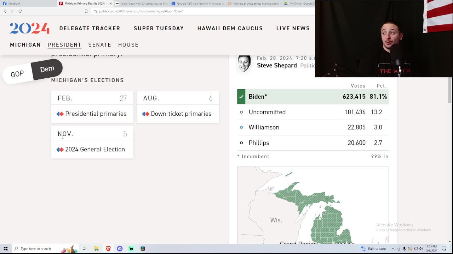This screenshot has width=453, height=254.
Task: Switch to Israel-Gaza war browser tab
Action: coord(142,4)
